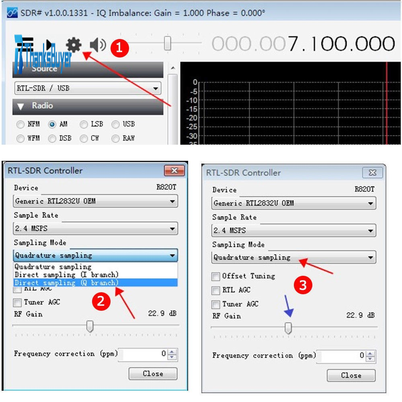Select DSB demodulation mode
Image resolution: width=402 pixels, height=402 pixels.
pos(52,139)
